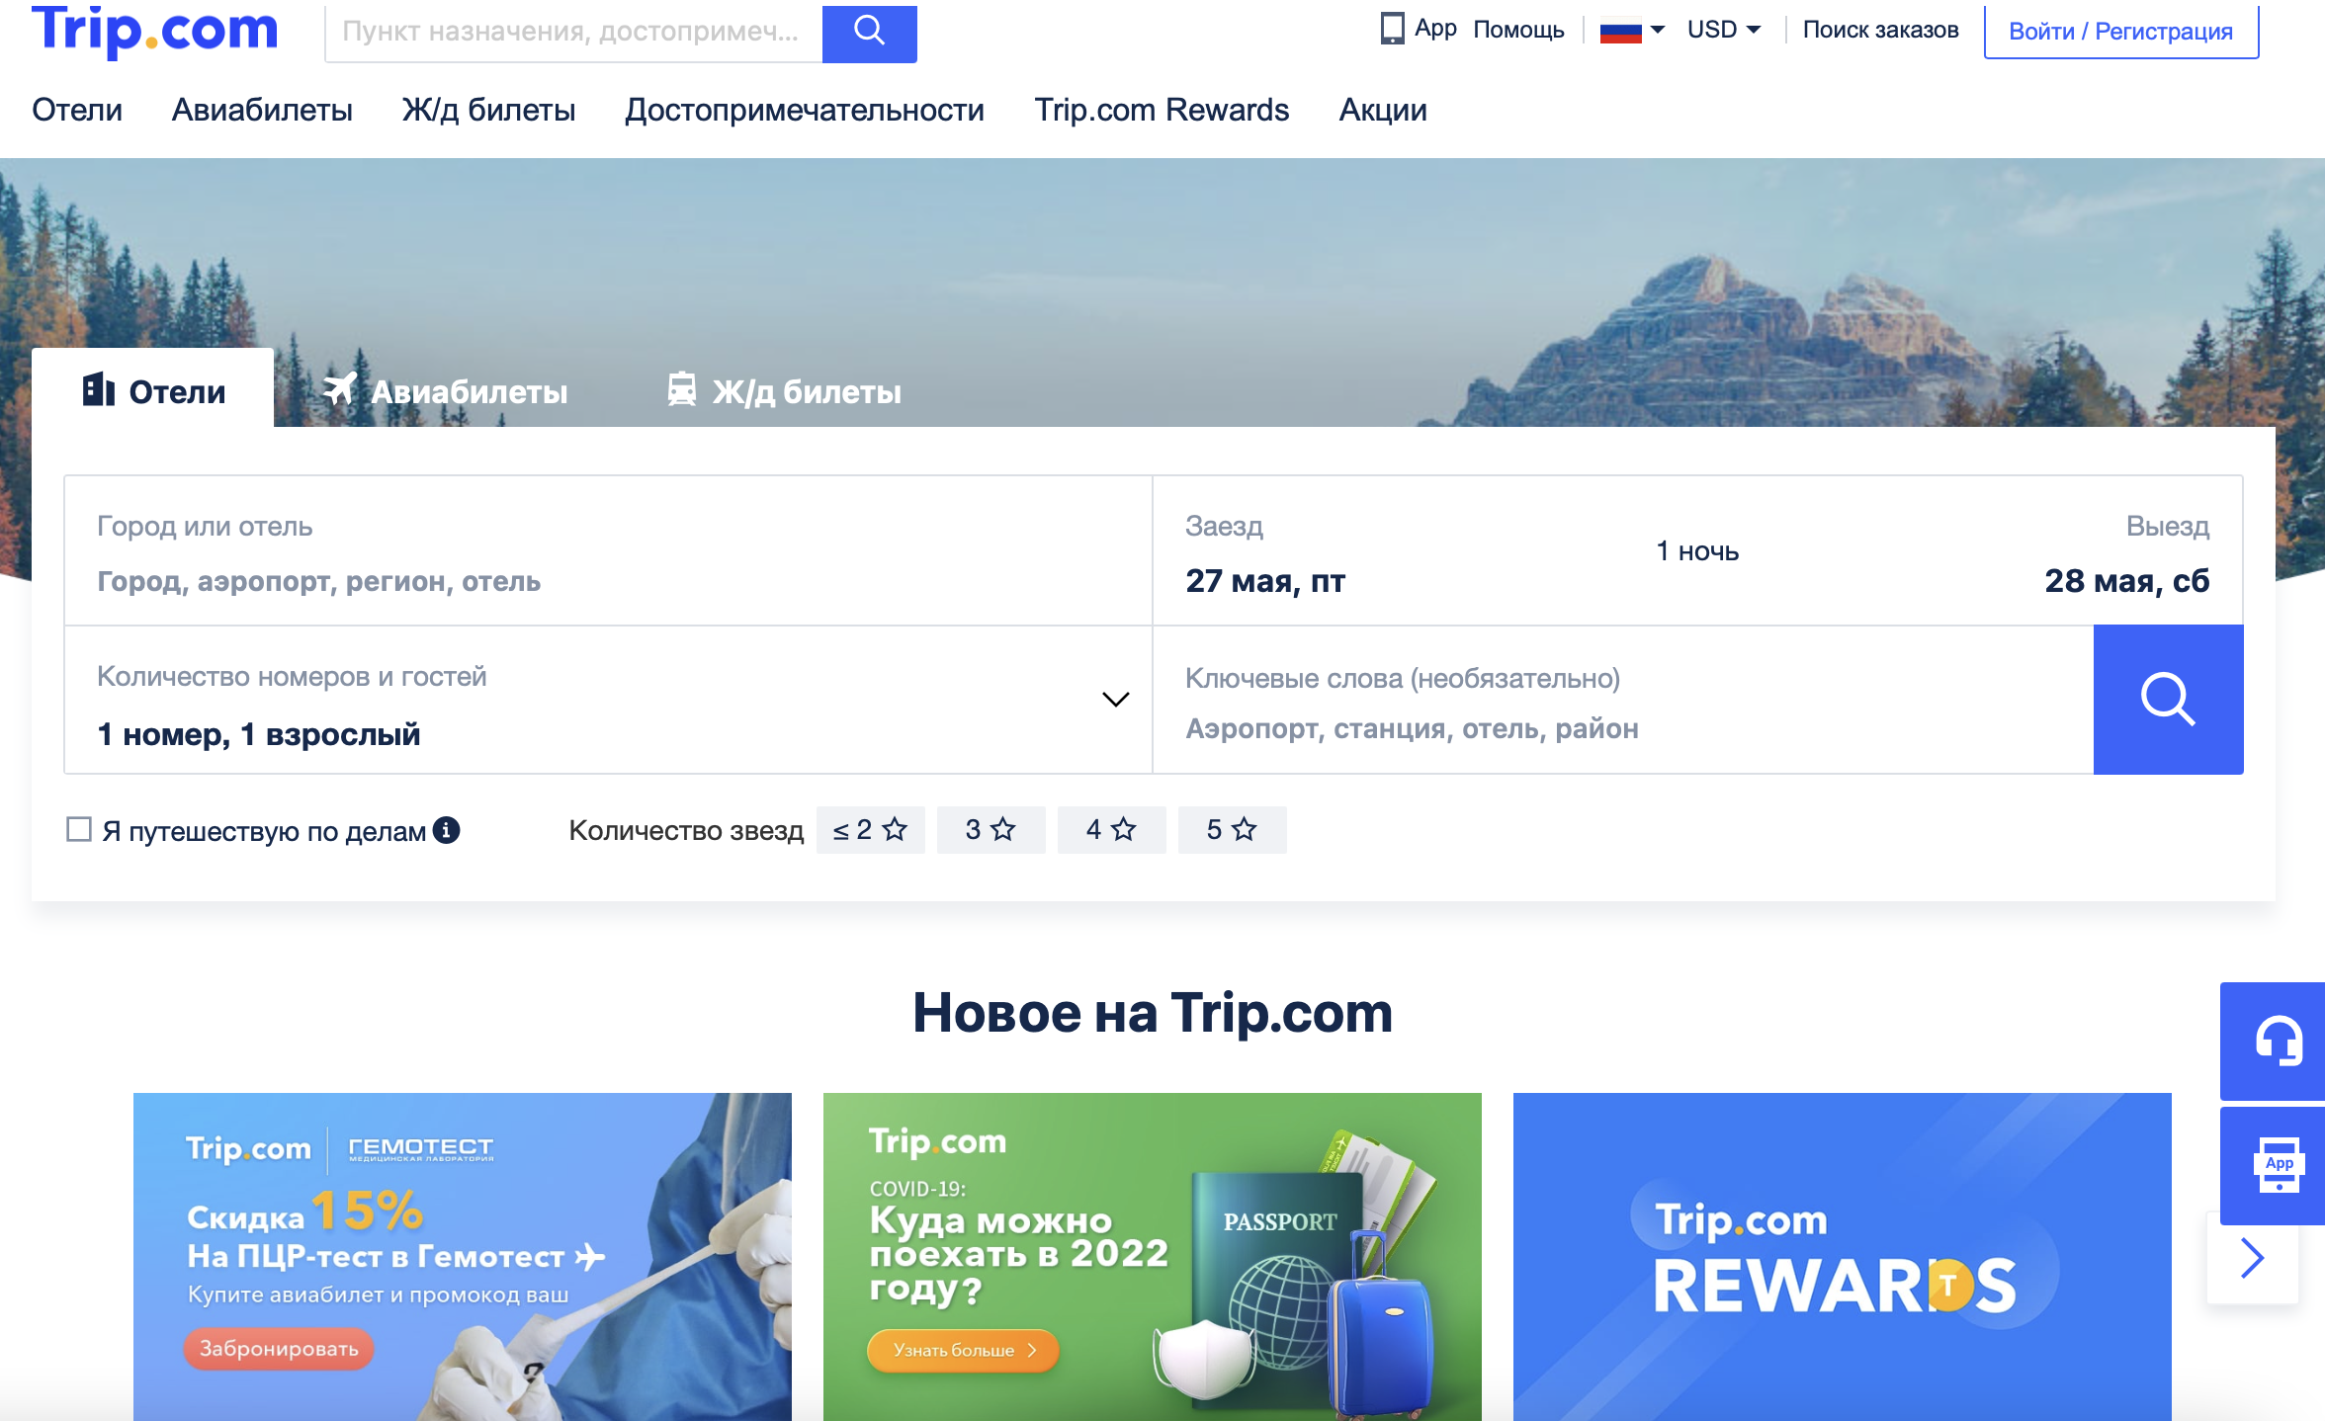This screenshot has height=1421, width=2325.
Task: Expand the USD currency dropdown
Action: click(x=1724, y=30)
